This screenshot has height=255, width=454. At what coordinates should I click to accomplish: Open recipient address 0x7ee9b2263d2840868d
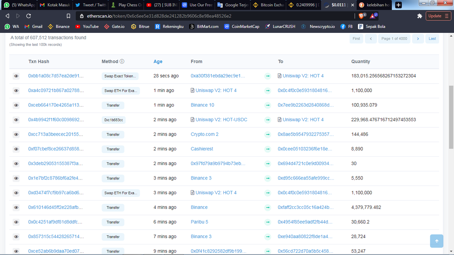[x=306, y=105]
